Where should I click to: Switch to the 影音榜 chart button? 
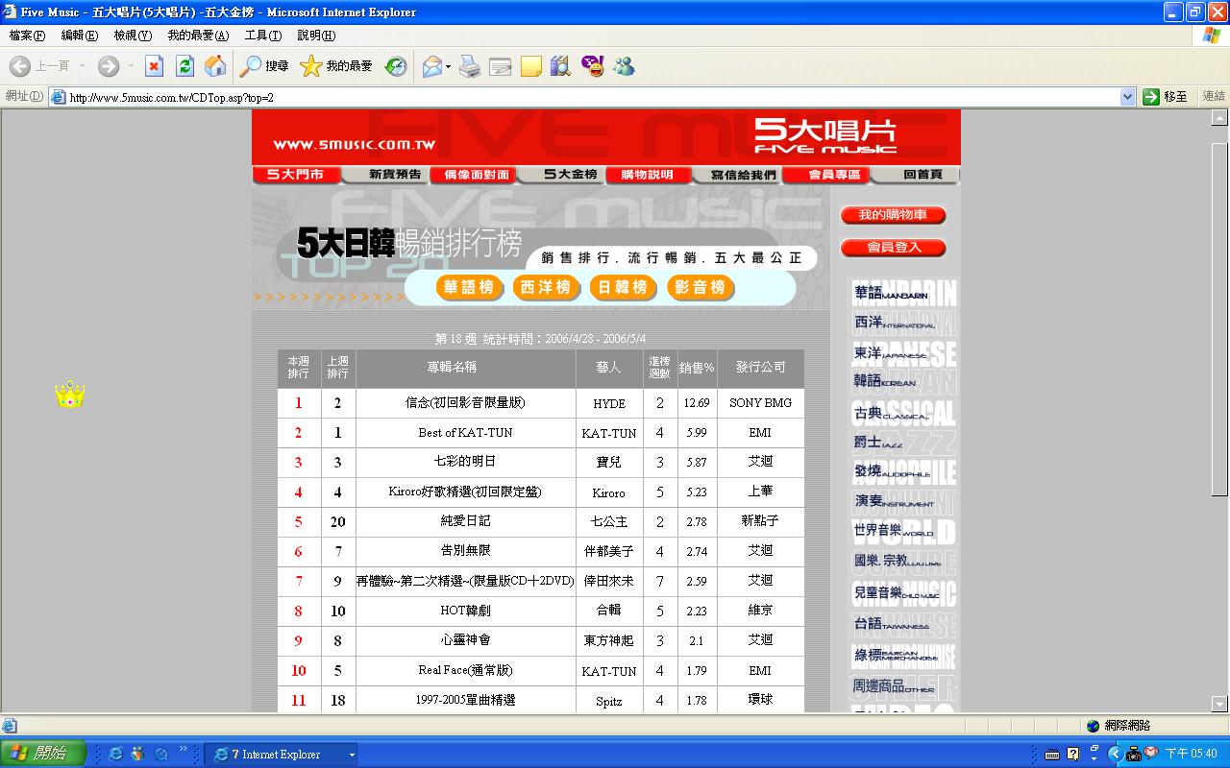(x=701, y=287)
